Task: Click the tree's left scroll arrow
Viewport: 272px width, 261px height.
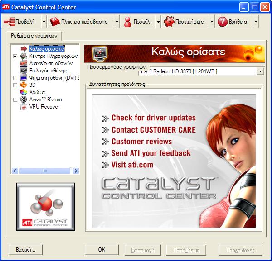Action: [15, 171]
